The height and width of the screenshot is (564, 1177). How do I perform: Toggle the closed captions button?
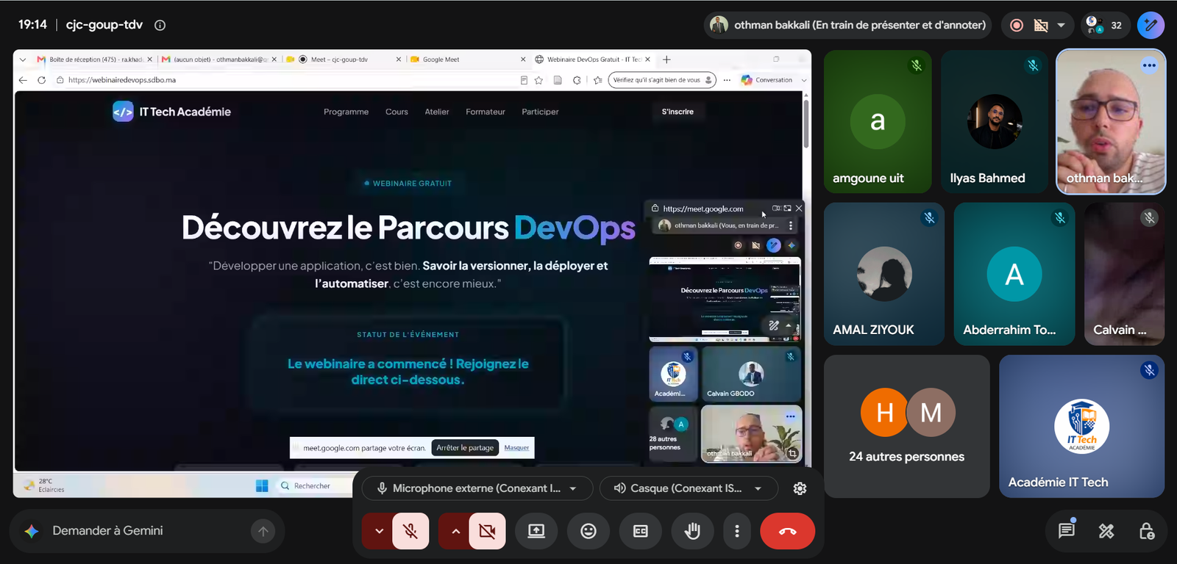[x=641, y=531]
